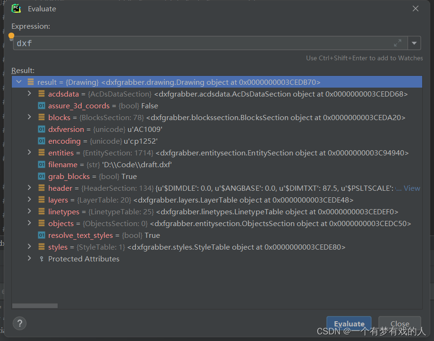
Task: Select the 'entities' variable name
Action: [61, 153]
